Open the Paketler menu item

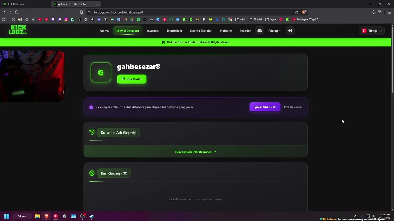point(245,31)
